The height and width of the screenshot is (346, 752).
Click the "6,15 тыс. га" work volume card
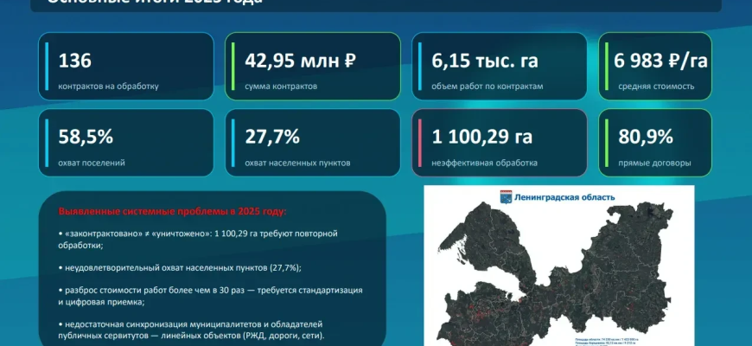click(x=499, y=66)
